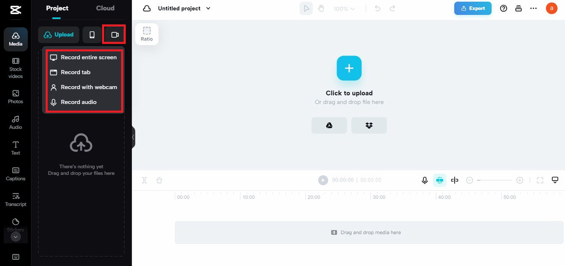Import from Google Drive icon
Screen dimensions: 565x266
[x=329, y=125]
